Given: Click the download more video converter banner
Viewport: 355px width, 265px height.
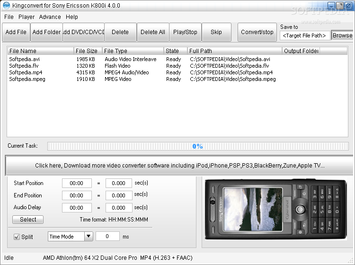Looking at the screenshot, I should [x=179, y=166].
